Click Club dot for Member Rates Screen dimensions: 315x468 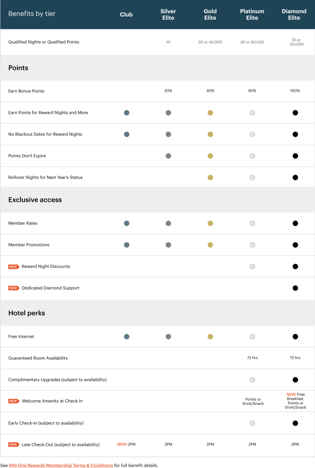tap(126, 223)
